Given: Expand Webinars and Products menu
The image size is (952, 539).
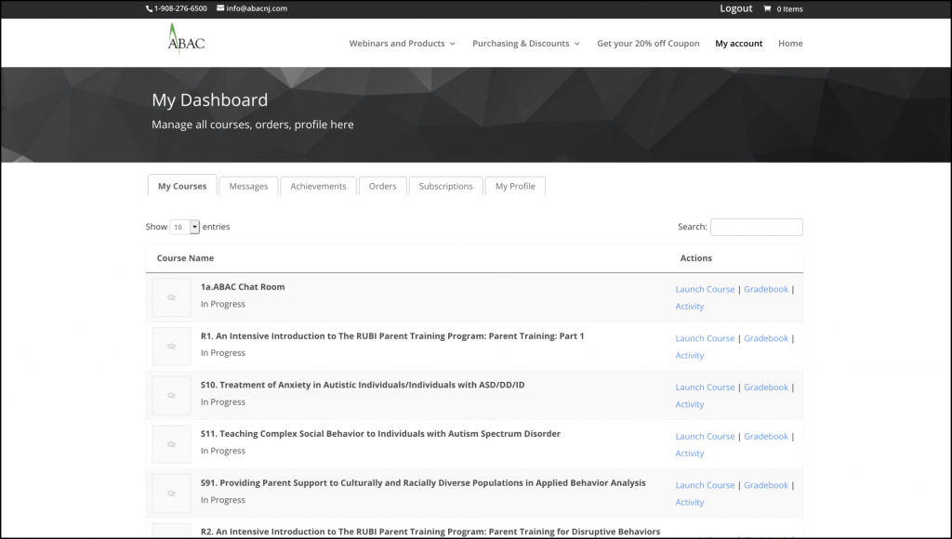Looking at the screenshot, I should 402,44.
